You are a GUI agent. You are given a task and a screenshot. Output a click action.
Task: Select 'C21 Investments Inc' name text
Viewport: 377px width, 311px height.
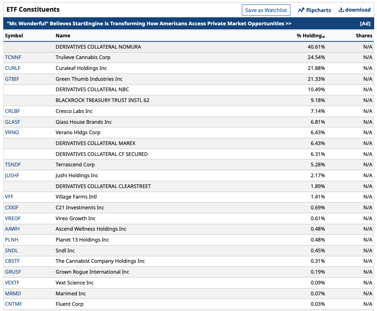pyautogui.click(x=80, y=208)
